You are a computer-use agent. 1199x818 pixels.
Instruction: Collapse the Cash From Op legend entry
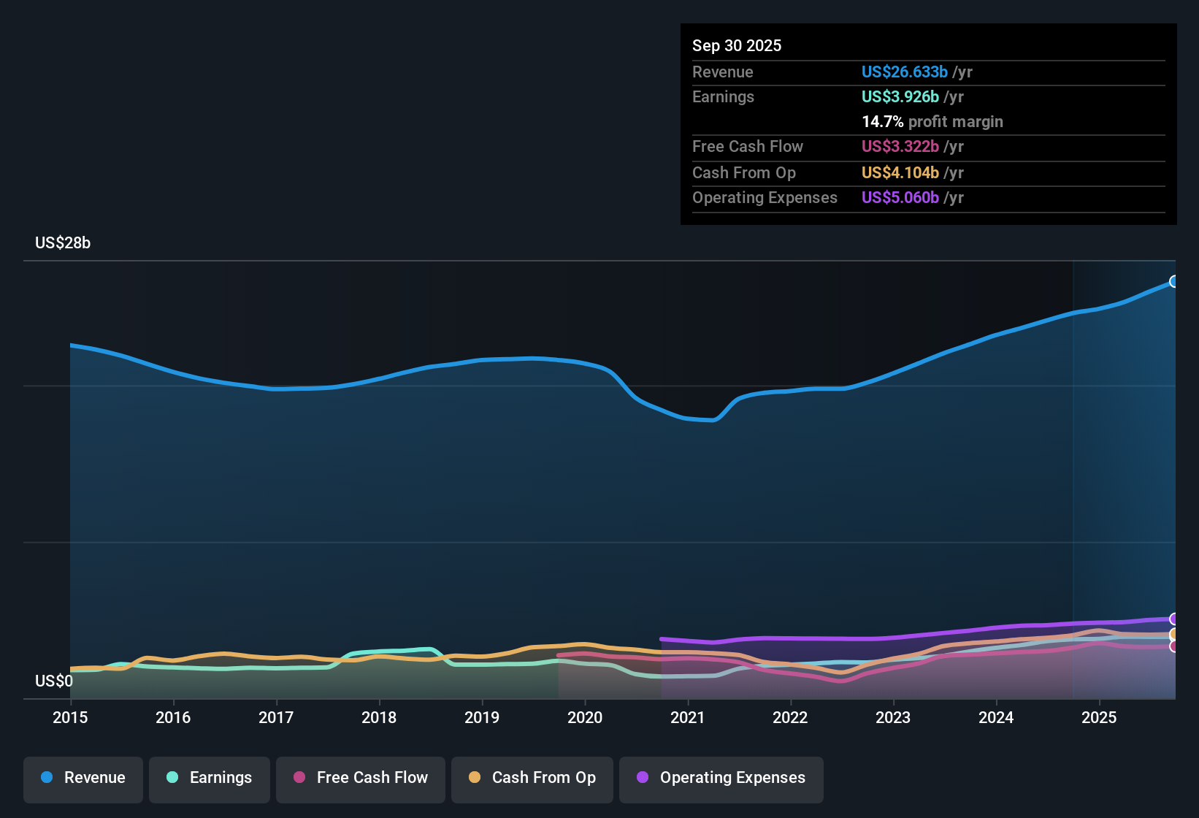(x=532, y=778)
